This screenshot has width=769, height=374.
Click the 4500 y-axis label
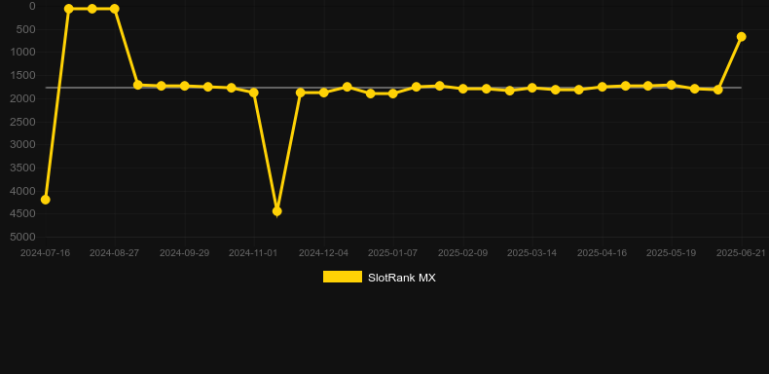tap(23, 214)
